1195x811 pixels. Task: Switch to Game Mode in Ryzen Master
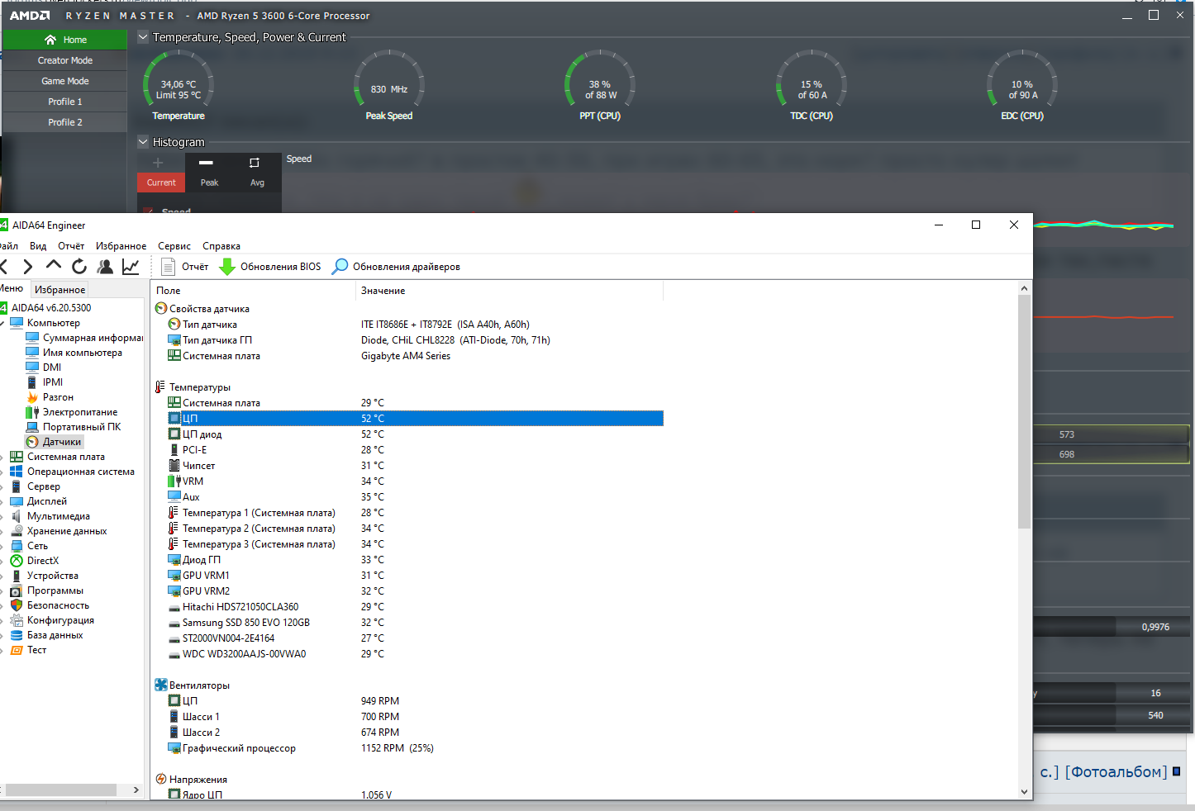pyautogui.click(x=64, y=81)
